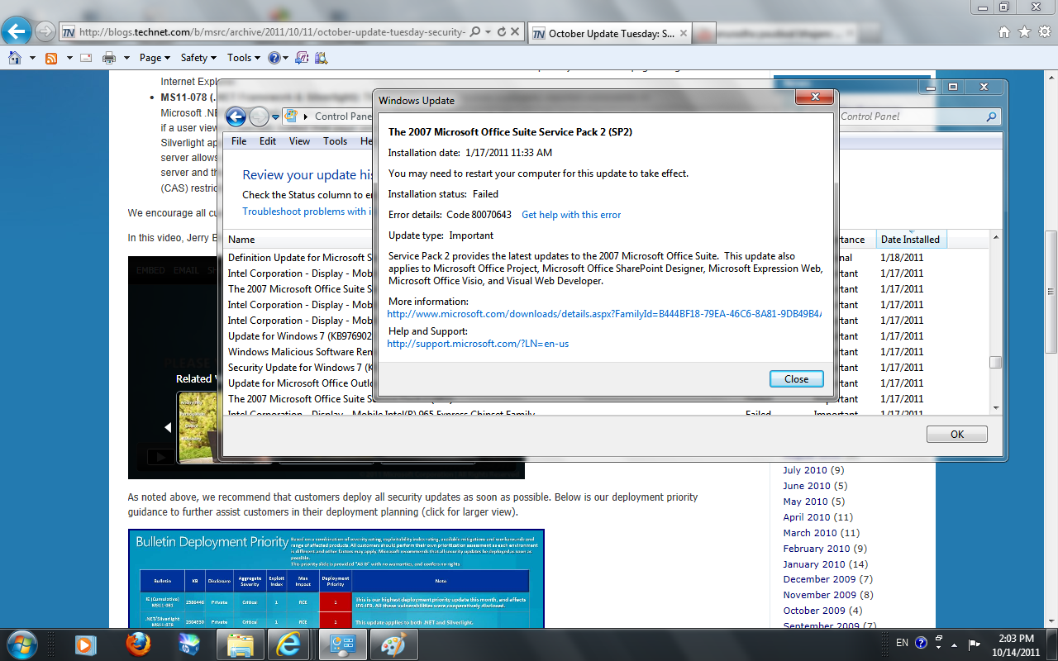Image resolution: width=1058 pixels, height=661 pixels.
Task: Click Troubleshoot problems link
Action: coord(306,212)
